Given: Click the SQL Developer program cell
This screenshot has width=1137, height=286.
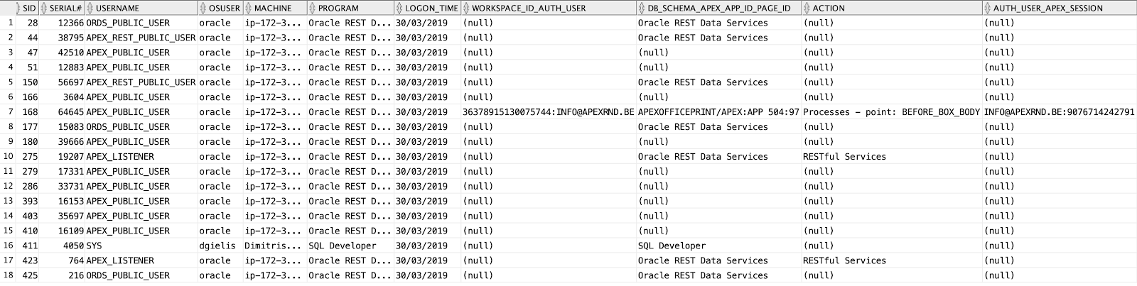Looking at the screenshot, I should [342, 246].
